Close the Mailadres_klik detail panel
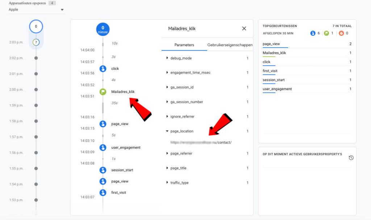 pyautogui.click(x=244, y=29)
